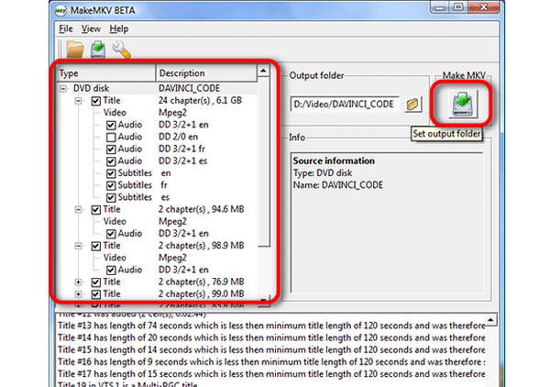Uncheck audio under the 98.9 MB title
The height and width of the screenshot is (387, 550).
click(x=111, y=271)
